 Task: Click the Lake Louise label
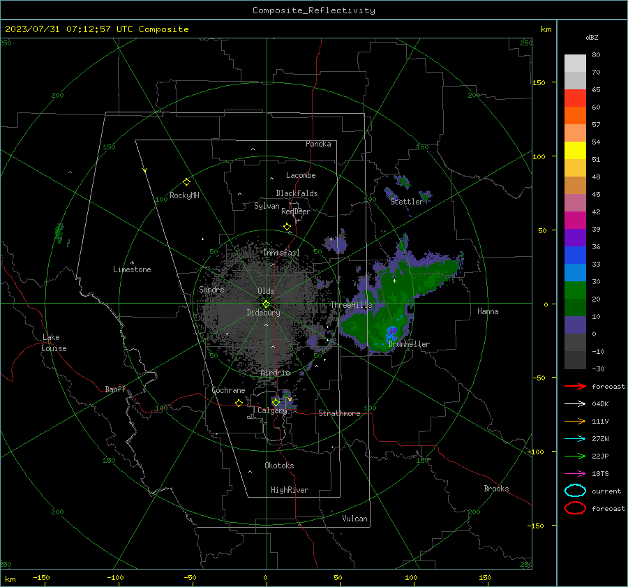pyautogui.click(x=54, y=343)
